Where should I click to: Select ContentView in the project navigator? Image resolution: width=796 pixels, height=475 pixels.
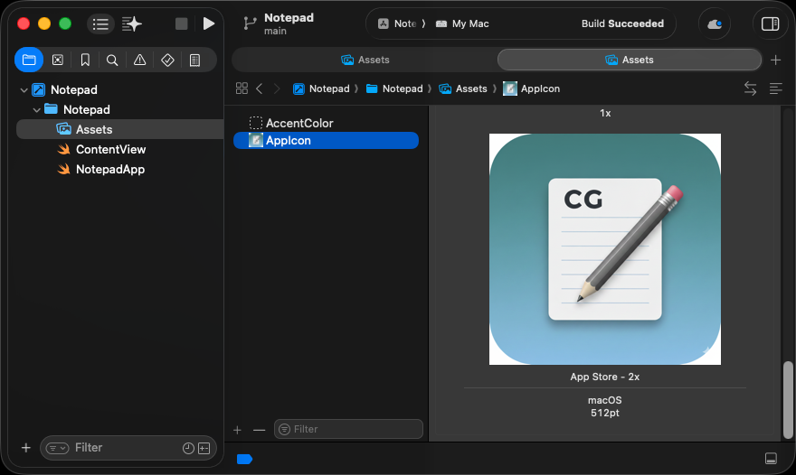coord(110,150)
